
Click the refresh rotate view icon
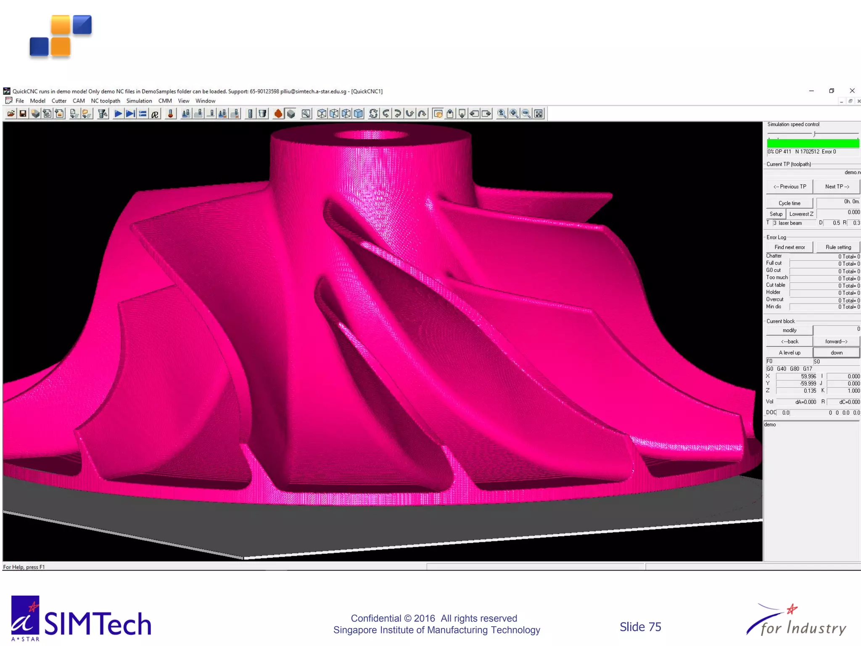click(x=373, y=114)
